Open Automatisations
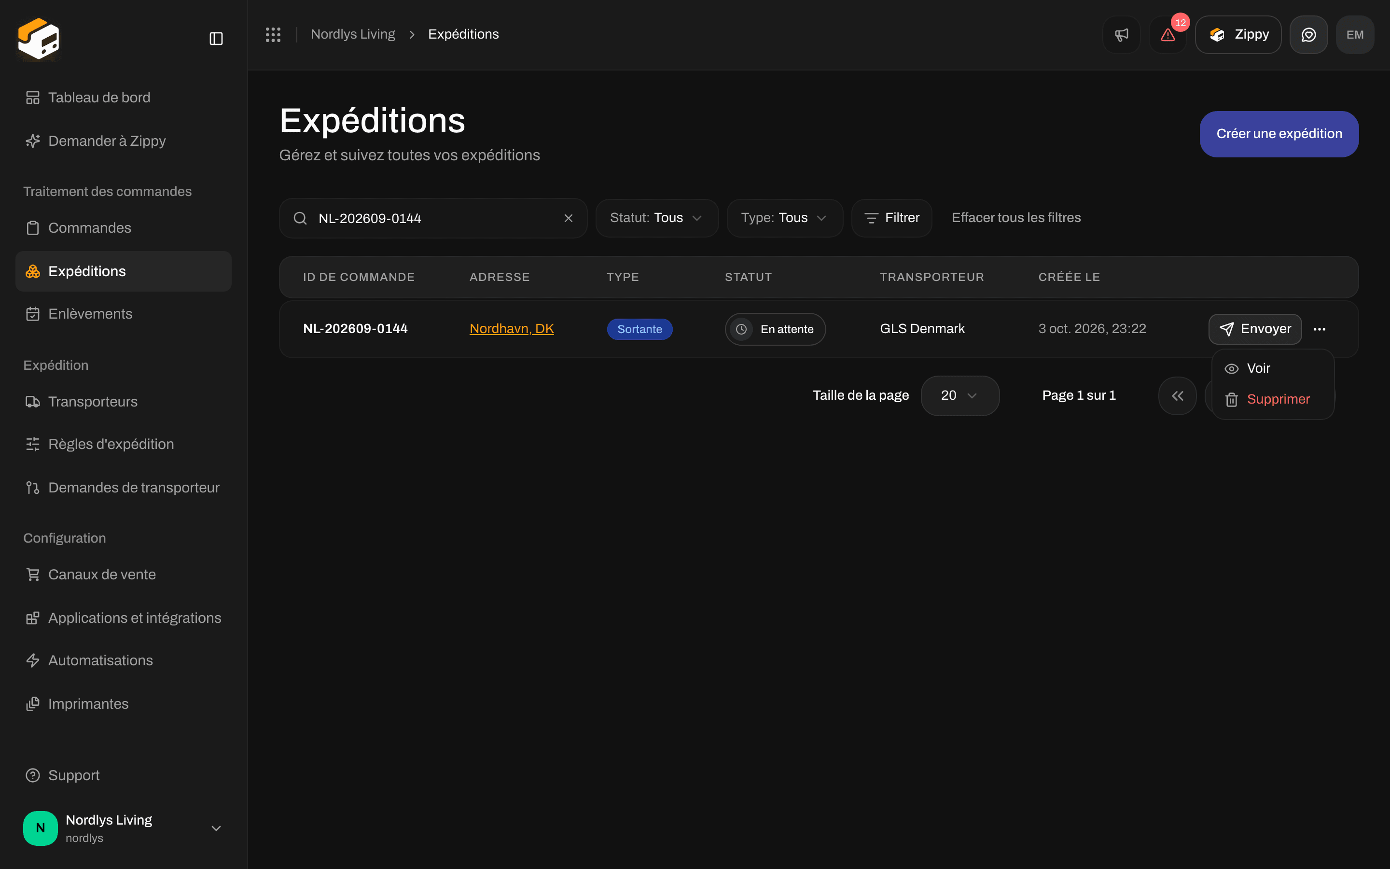This screenshot has width=1390, height=869. point(124,660)
